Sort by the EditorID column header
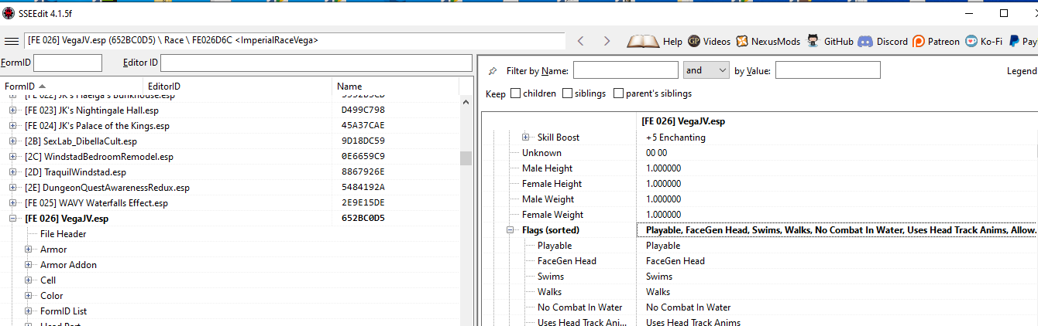 click(238, 87)
